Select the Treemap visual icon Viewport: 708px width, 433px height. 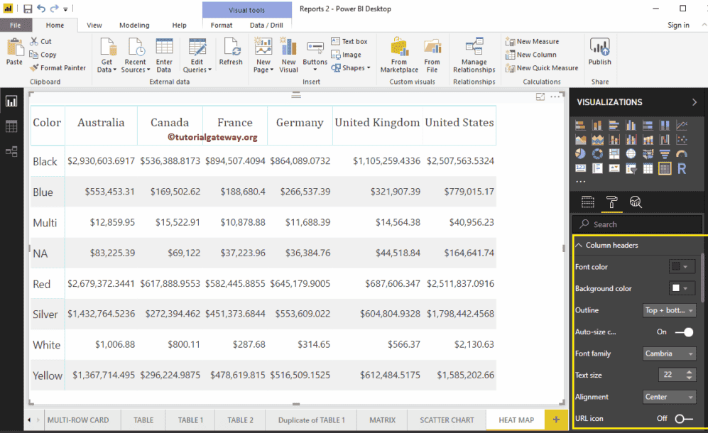[x=614, y=153]
